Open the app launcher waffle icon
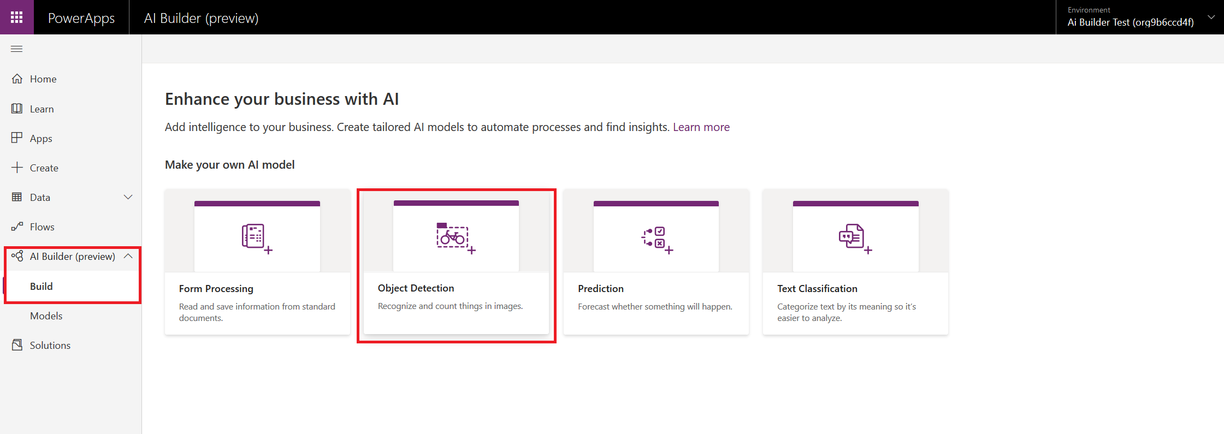The width and height of the screenshot is (1224, 434). tap(17, 17)
